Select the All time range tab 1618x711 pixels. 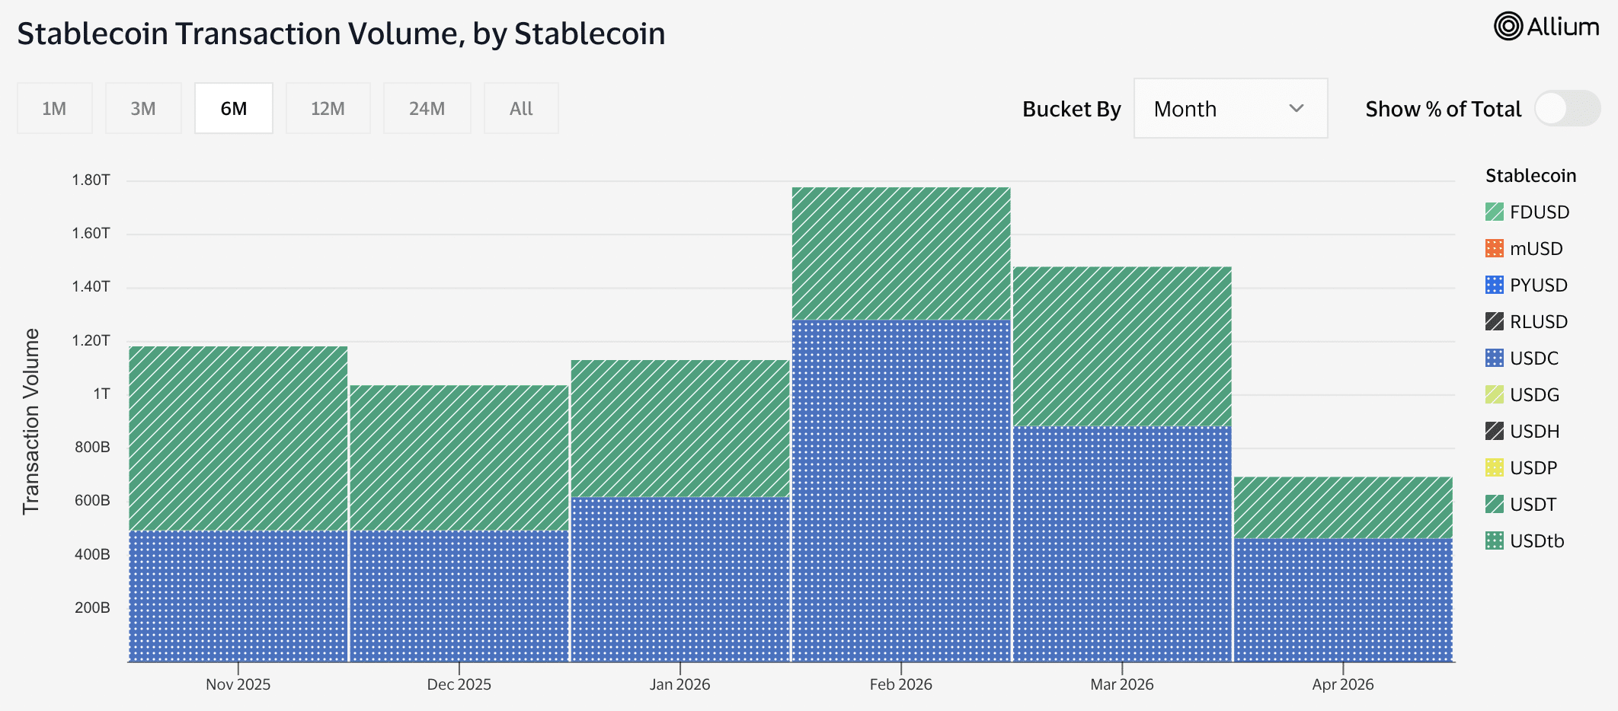[x=521, y=108]
